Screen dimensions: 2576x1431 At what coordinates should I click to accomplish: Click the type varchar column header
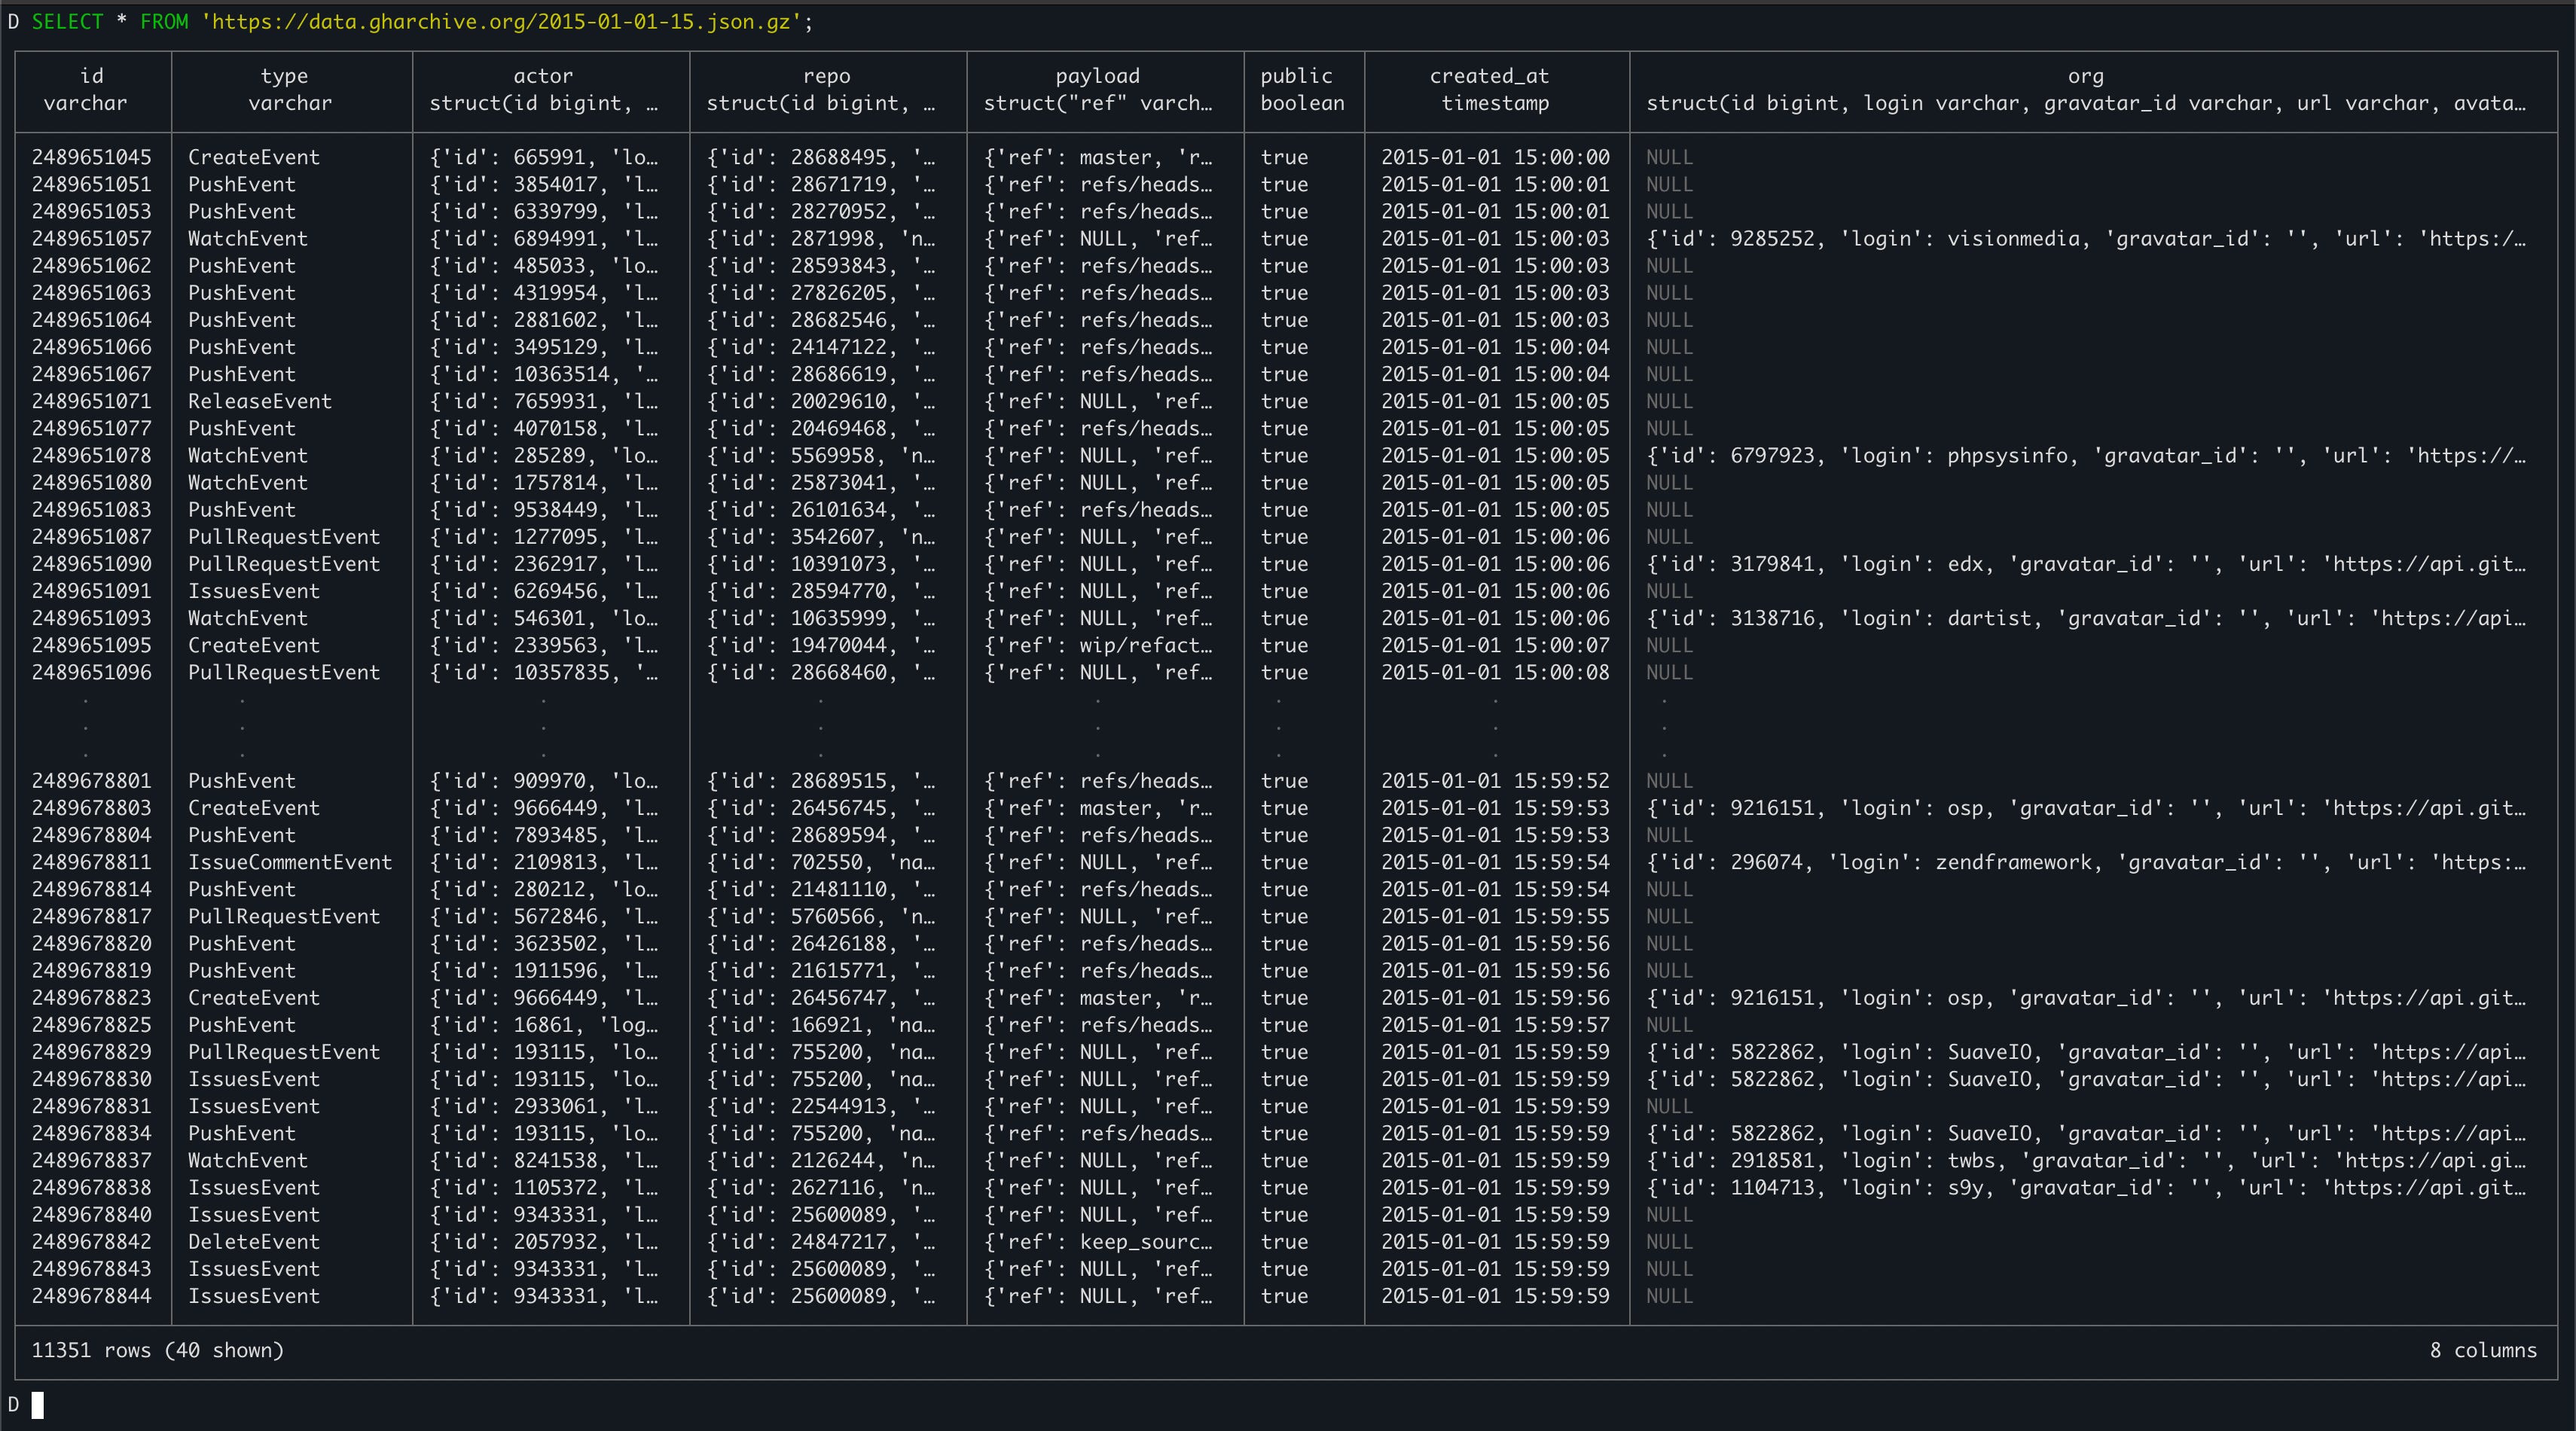point(289,89)
